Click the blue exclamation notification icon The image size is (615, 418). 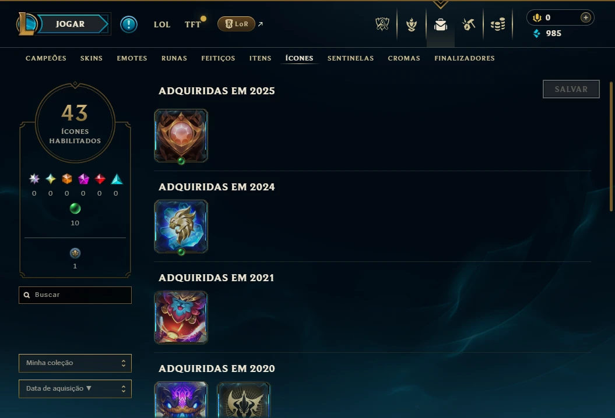(129, 24)
